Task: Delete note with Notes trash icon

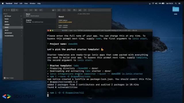Action: coord(36,10)
